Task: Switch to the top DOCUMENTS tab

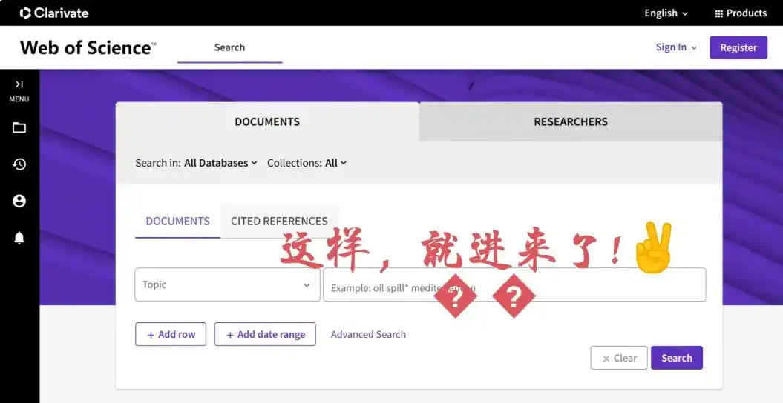Action: 267,121
